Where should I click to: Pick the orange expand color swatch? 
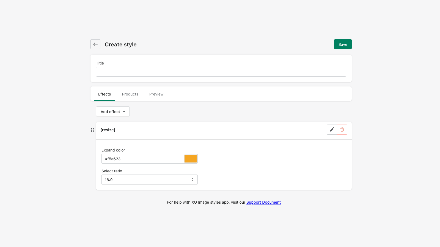point(191,159)
